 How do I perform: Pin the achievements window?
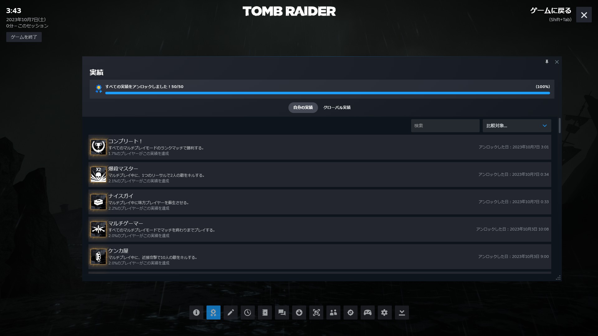click(x=547, y=62)
